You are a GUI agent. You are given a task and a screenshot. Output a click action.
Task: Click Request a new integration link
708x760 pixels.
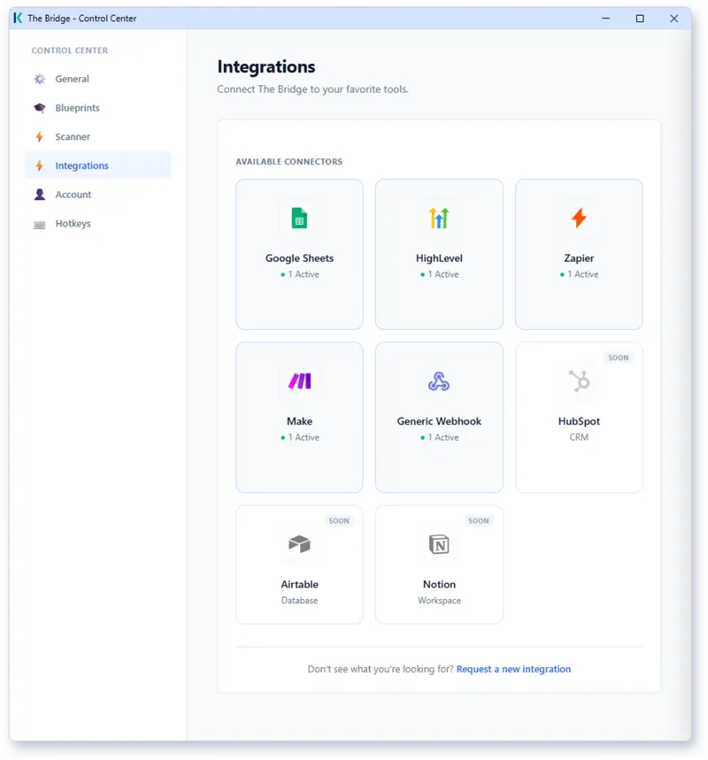tap(513, 669)
